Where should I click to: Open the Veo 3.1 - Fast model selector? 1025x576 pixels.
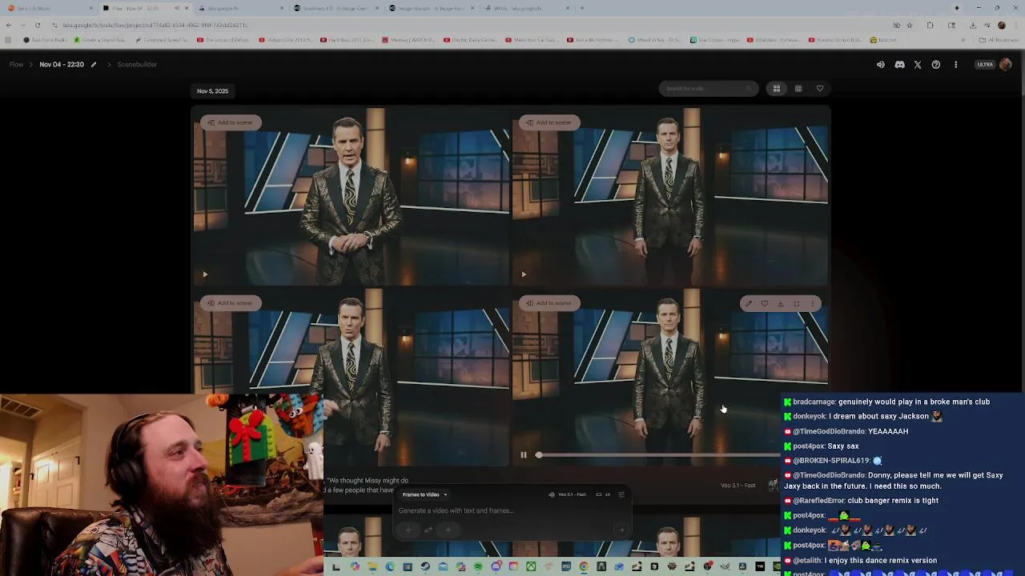coord(568,494)
